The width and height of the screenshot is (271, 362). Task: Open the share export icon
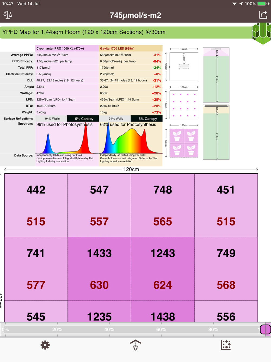pyautogui.click(x=263, y=15)
